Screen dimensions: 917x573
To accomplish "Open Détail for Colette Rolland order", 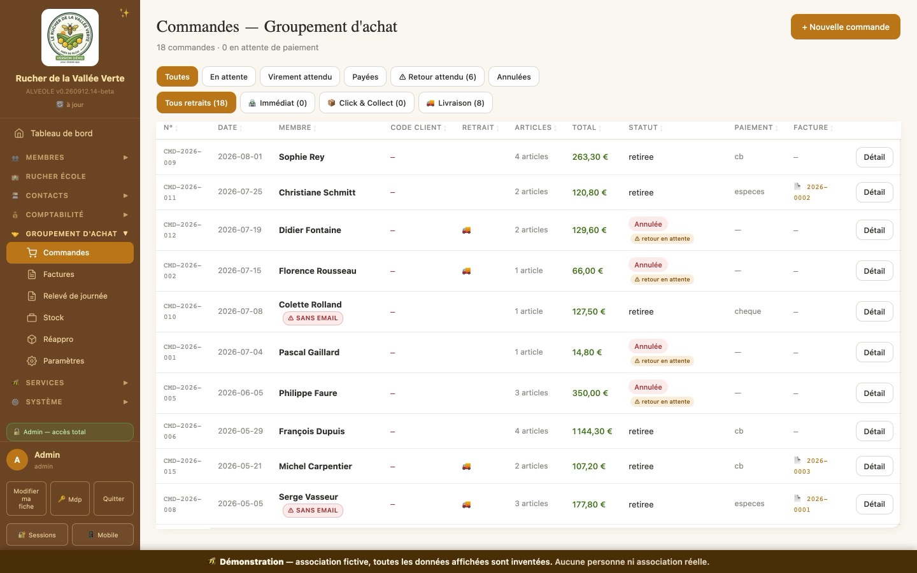I will (x=874, y=312).
